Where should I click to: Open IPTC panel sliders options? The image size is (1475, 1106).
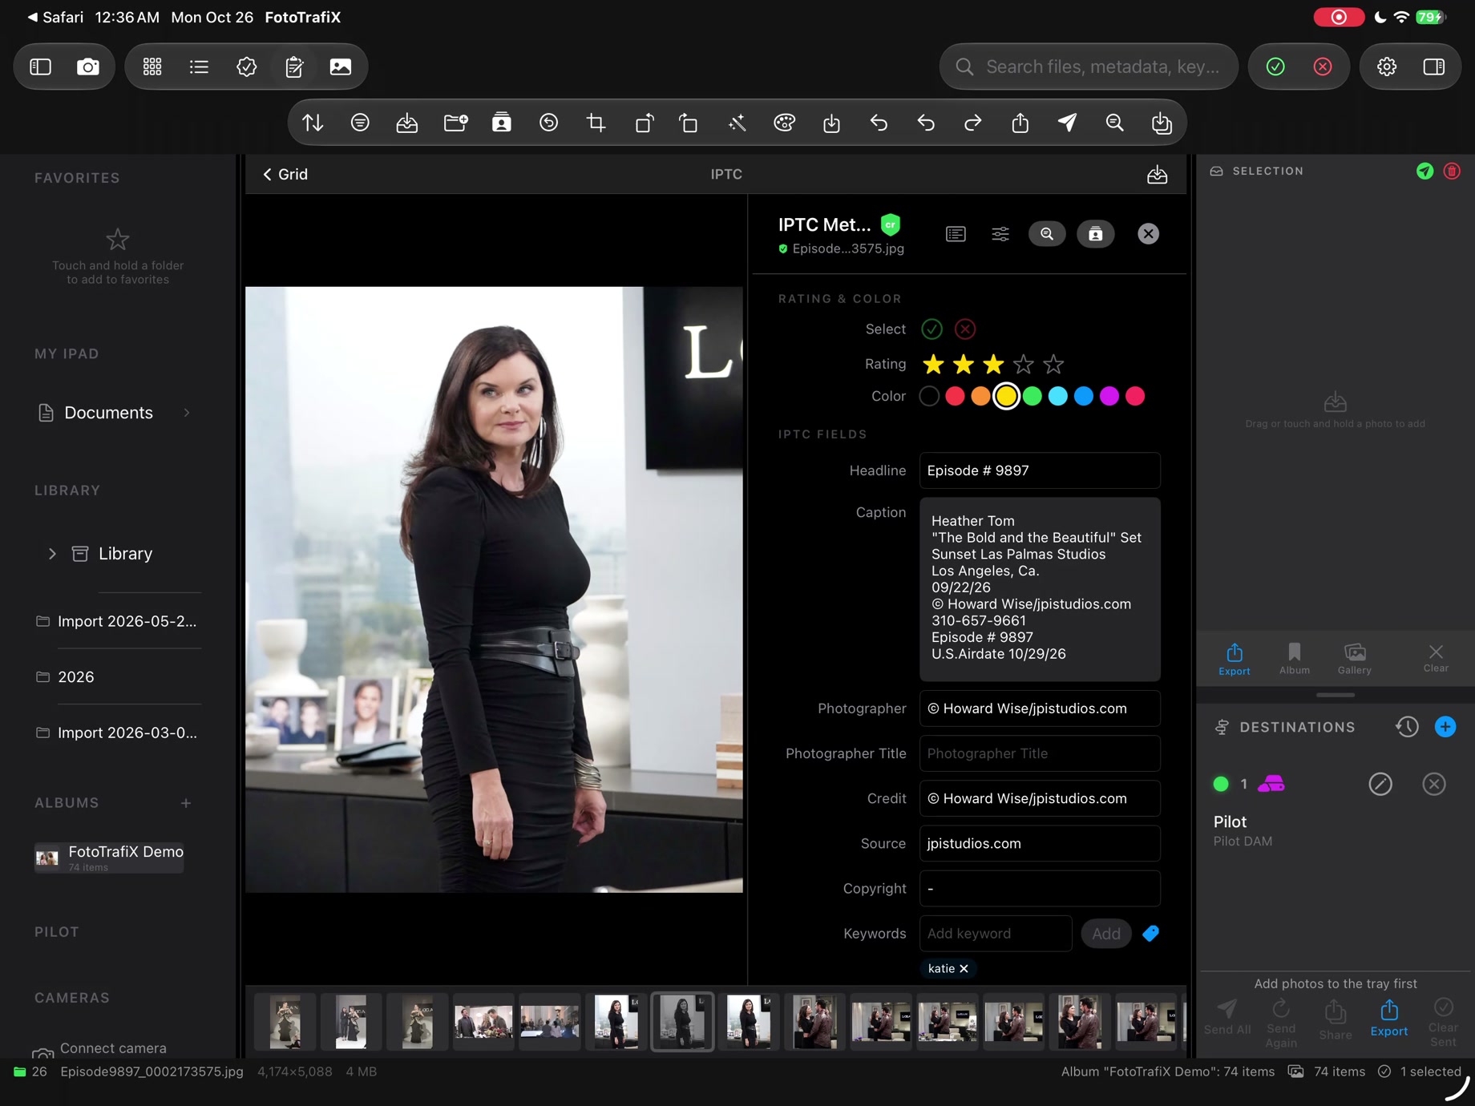(1000, 234)
